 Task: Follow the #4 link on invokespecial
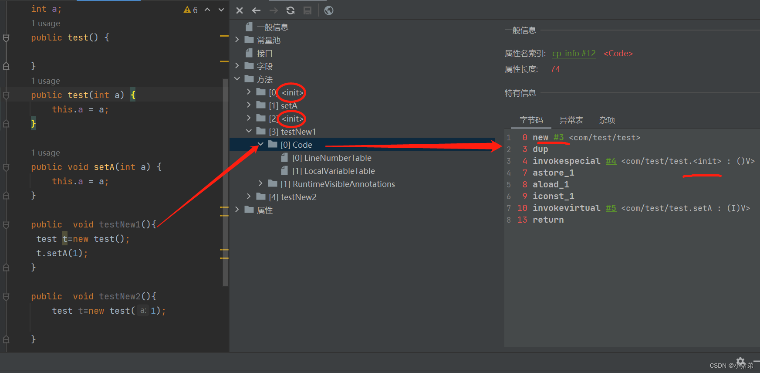tap(611, 161)
